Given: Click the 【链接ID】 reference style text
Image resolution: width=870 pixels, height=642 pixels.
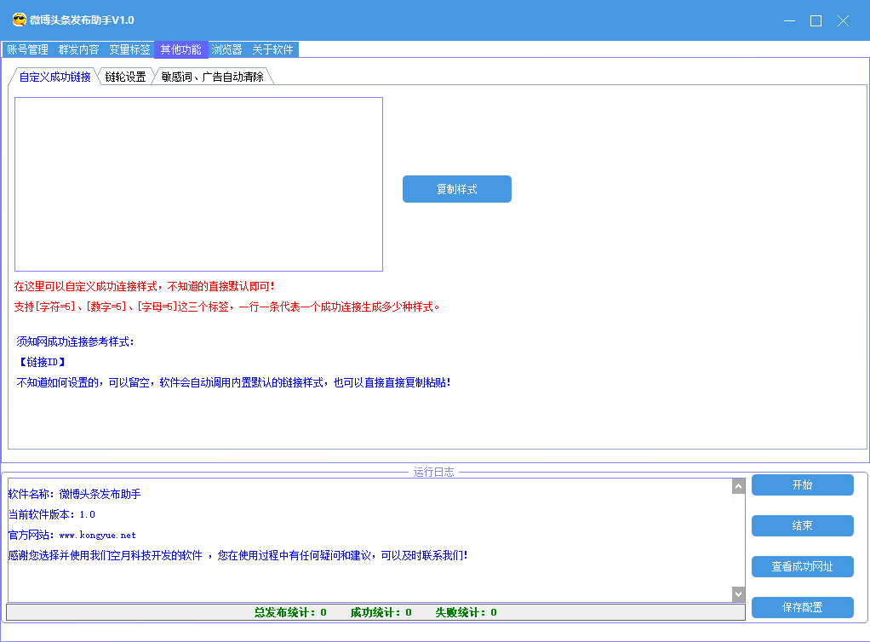Looking at the screenshot, I should [x=43, y=363].
